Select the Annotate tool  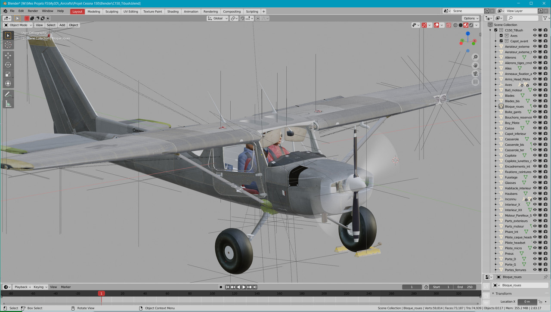tap(8, 94)
